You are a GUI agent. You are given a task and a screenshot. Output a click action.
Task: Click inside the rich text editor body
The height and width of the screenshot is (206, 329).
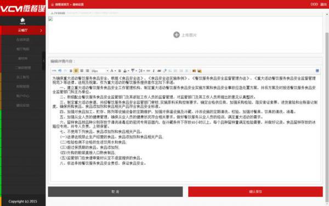(x=185, y=128)
